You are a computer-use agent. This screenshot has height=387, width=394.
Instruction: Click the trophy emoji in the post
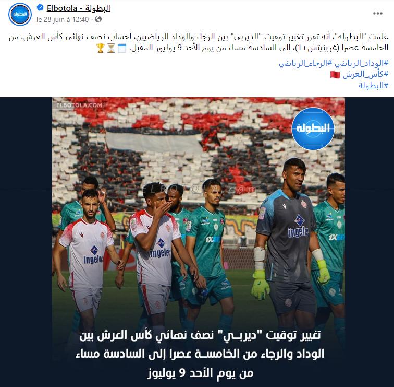click(x=100, y=48)
